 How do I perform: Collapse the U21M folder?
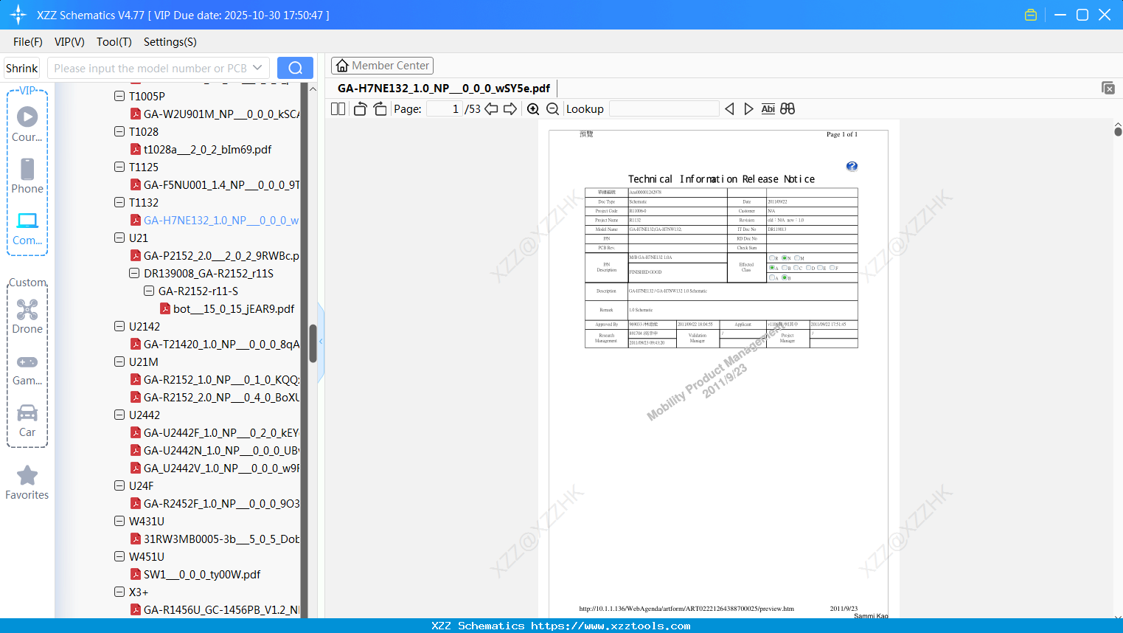pyautogui.click(x=119, y=362)
